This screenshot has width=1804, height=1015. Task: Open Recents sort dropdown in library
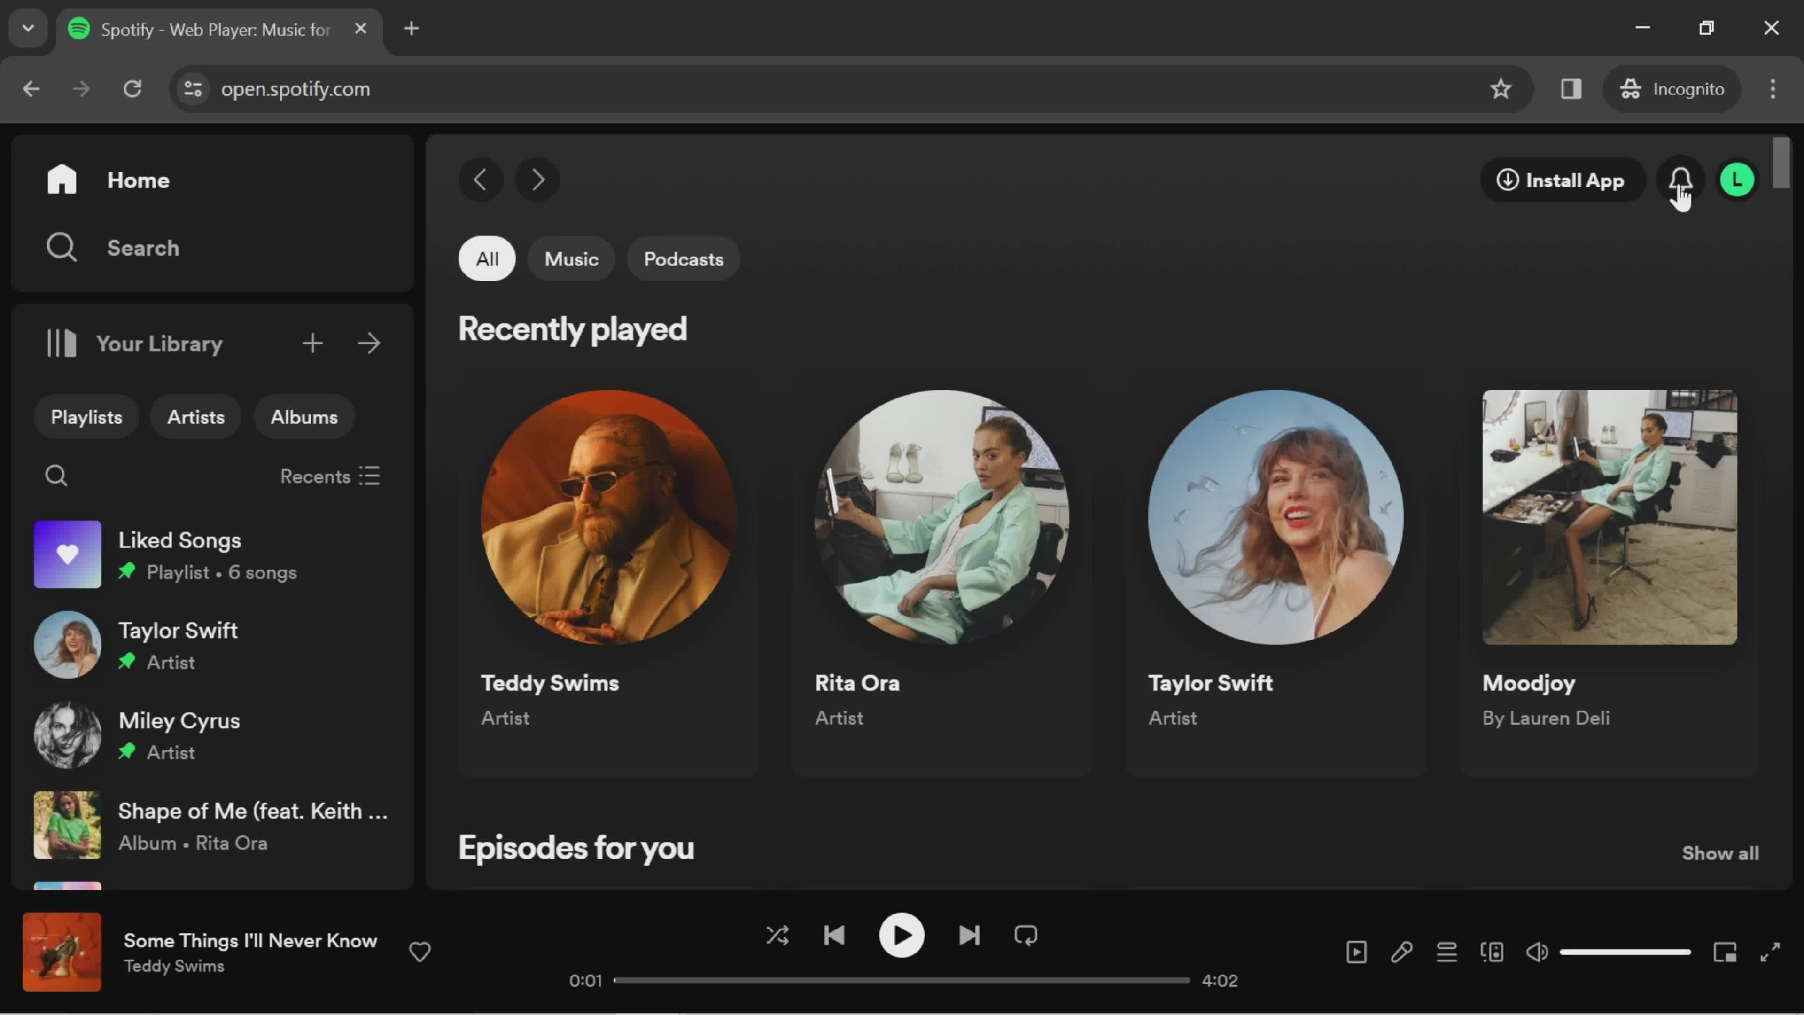tap(330, 476)
